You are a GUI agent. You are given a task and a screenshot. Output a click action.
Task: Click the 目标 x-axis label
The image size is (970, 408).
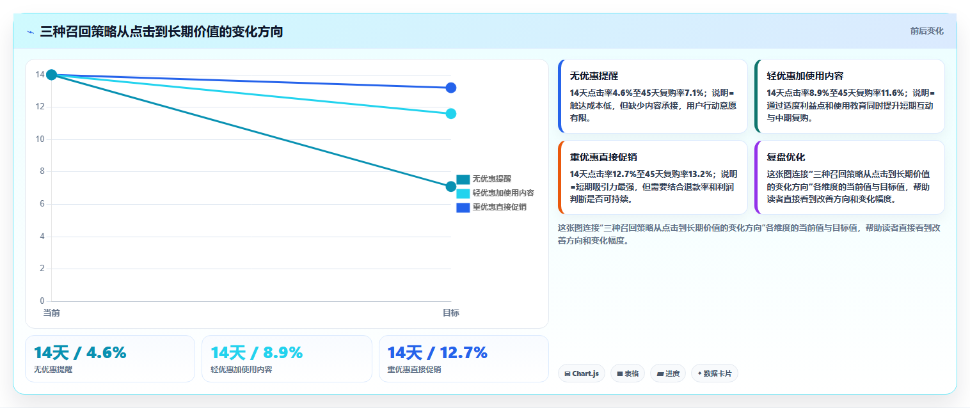pos(451,313)
